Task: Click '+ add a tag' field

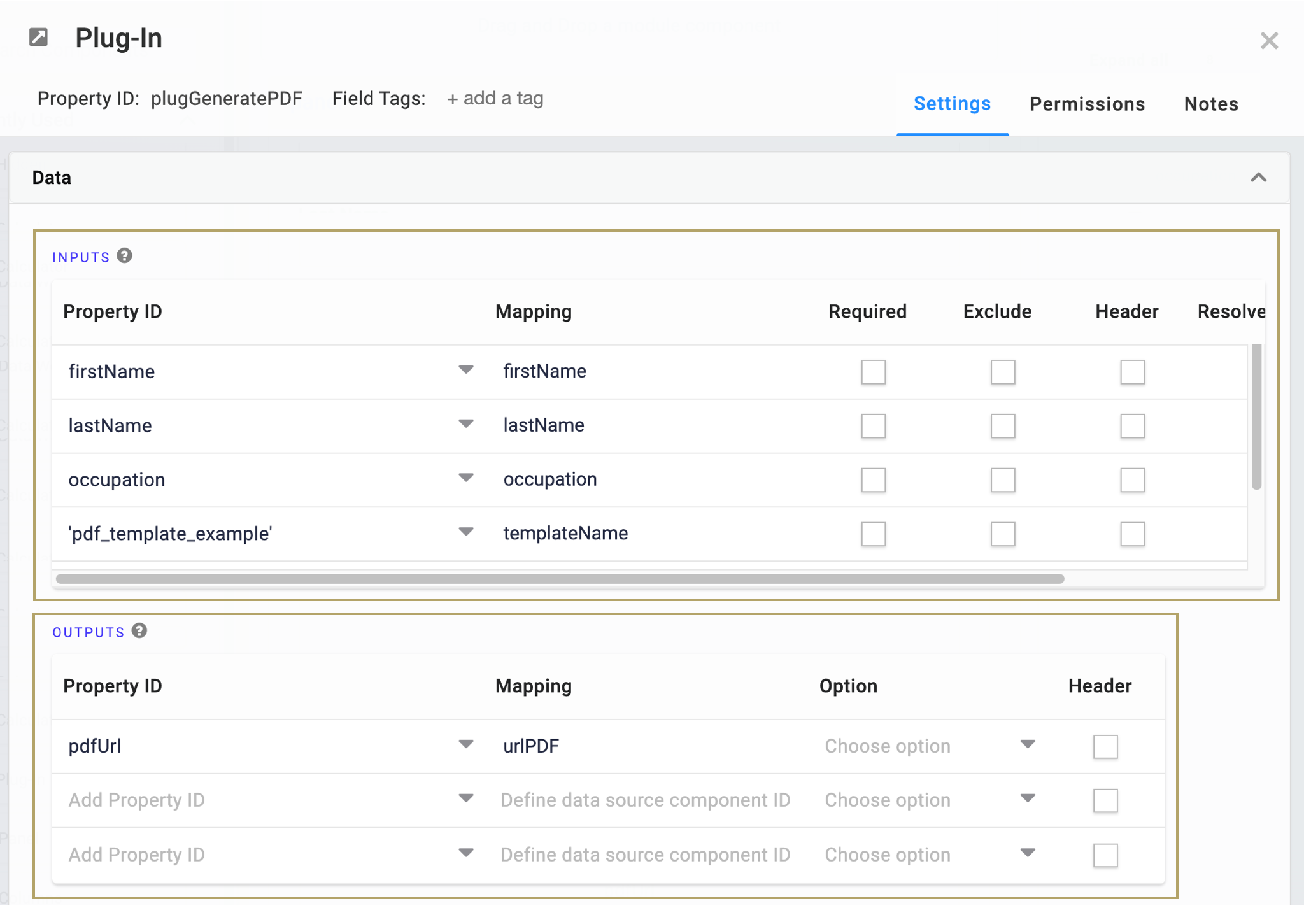Action: [x=495, y=99]
